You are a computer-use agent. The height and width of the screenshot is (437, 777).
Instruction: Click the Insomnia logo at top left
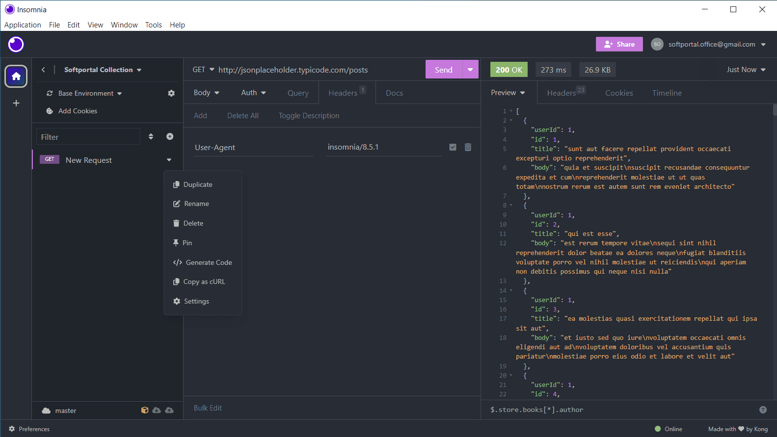(x=16, y=44)
